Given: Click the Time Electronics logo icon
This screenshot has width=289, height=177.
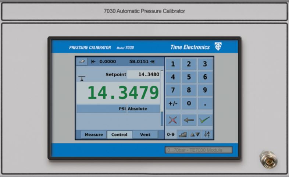Looking at the screenshot, I should (x=218, y=46).
